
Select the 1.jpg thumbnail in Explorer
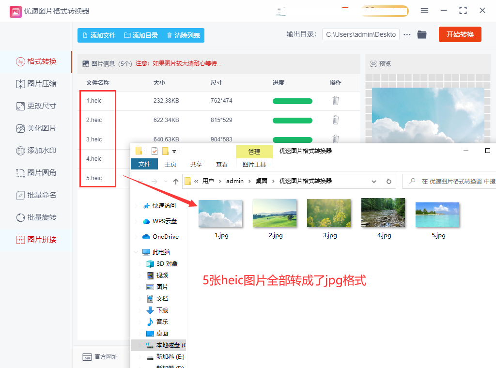tap(220, 214)
